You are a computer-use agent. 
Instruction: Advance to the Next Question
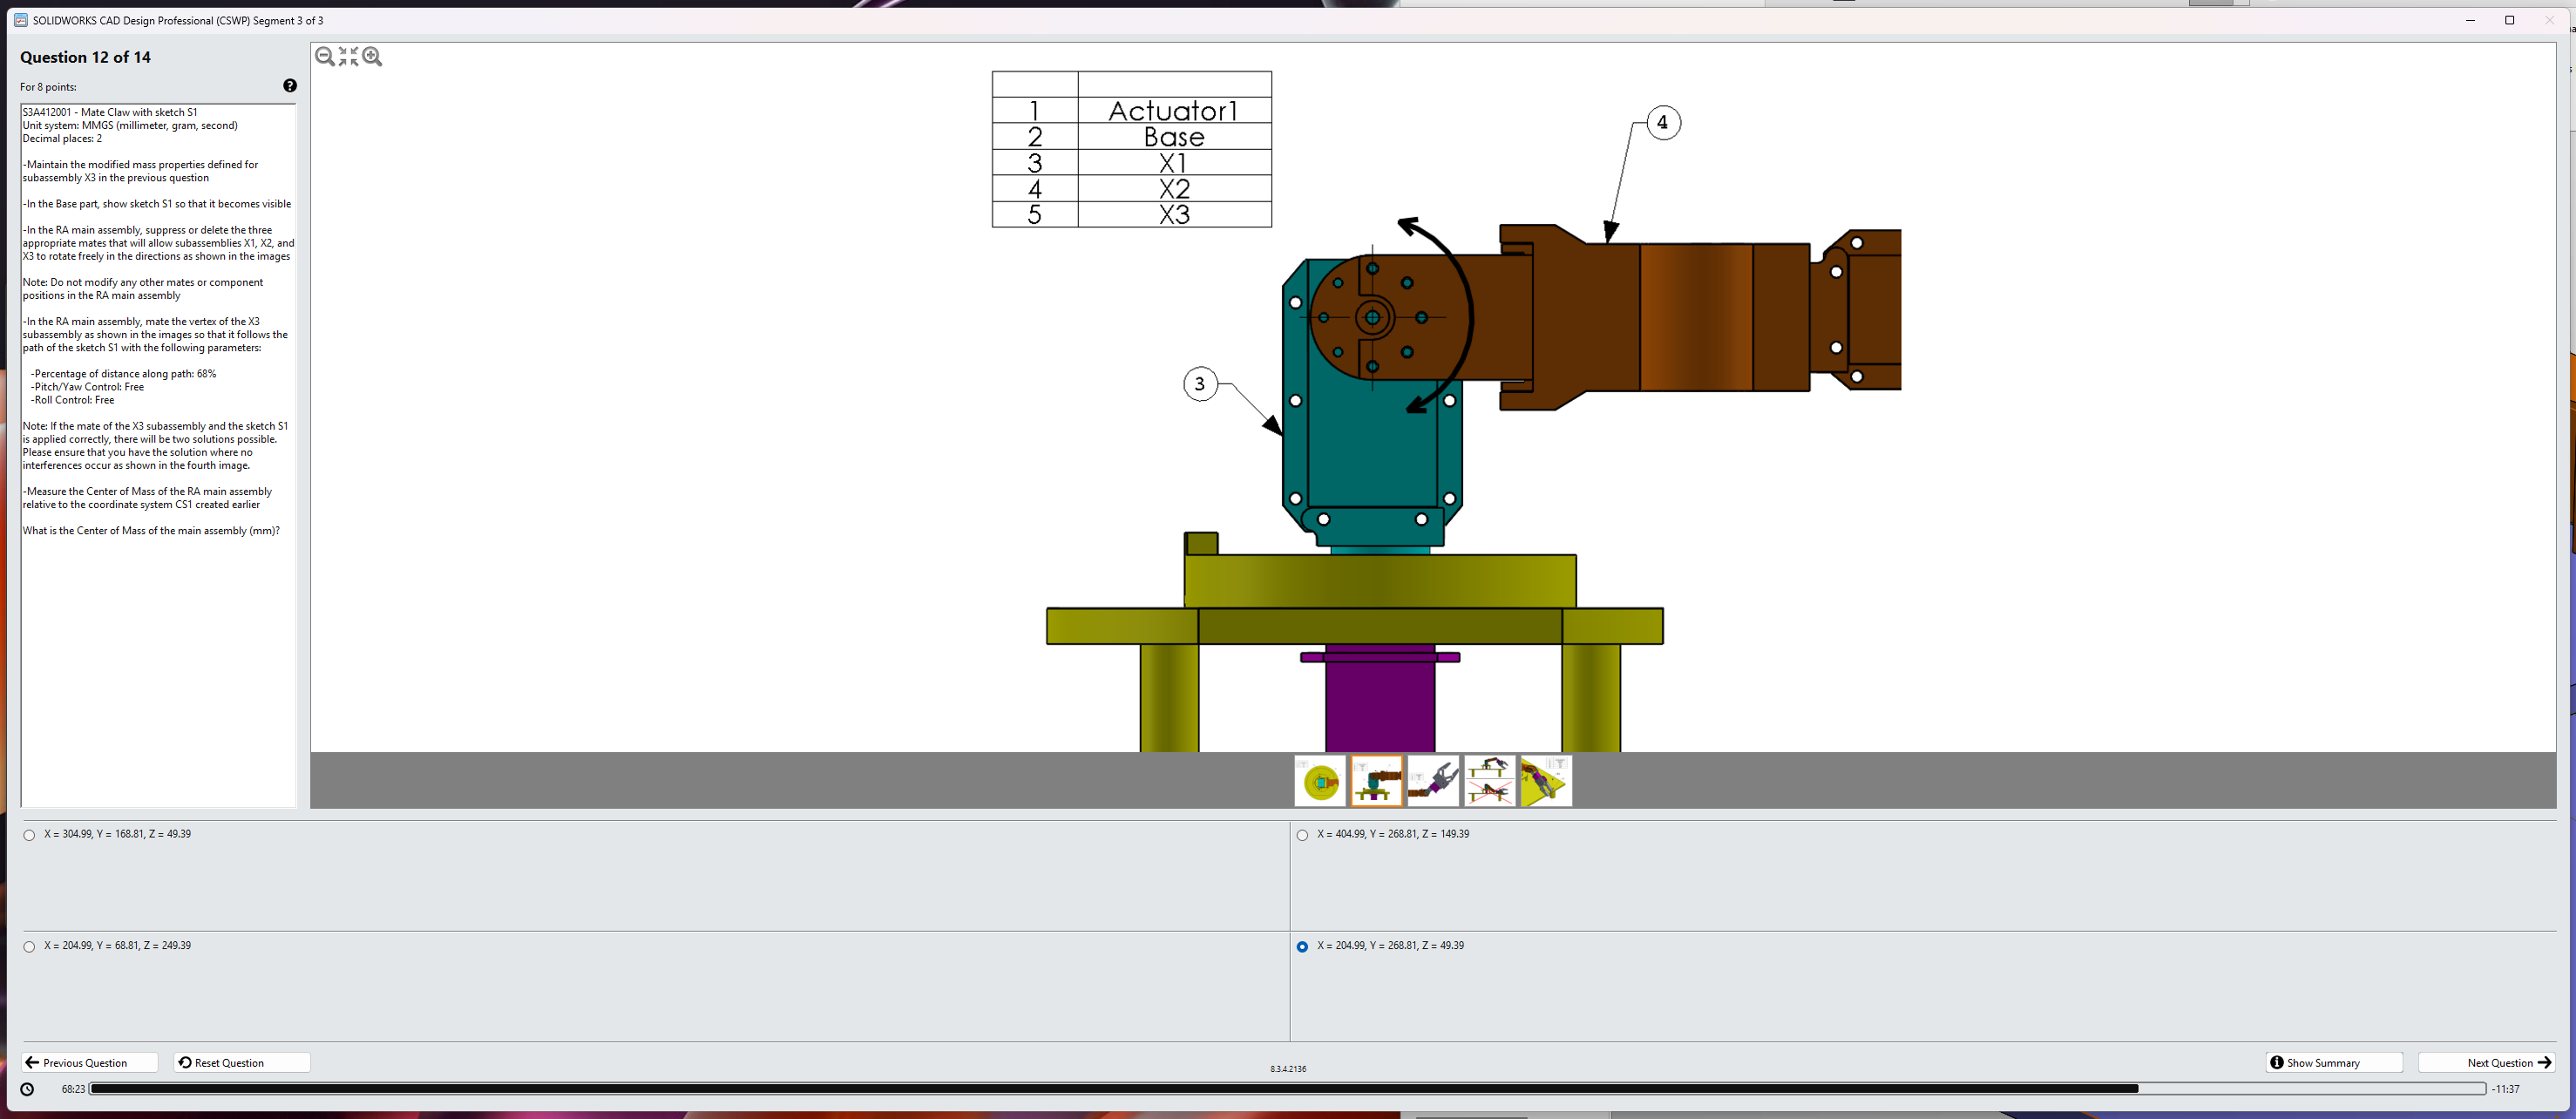2486,1062
